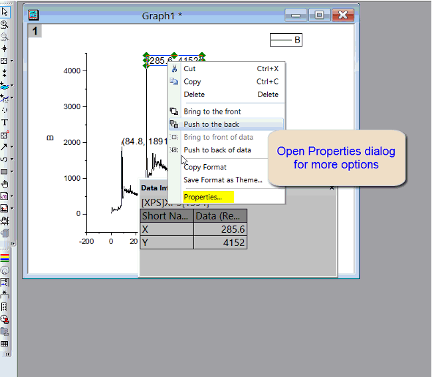Viewport: 434px width, 377px height.
Task: Select the Pointer tool
Action: tap(5, 12)
